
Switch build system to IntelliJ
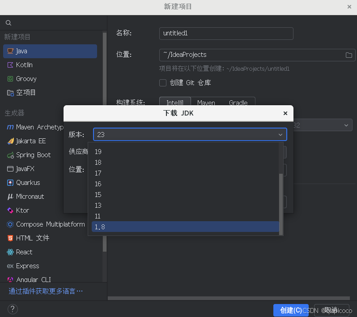pyautogui.click(x=175, y=102)
